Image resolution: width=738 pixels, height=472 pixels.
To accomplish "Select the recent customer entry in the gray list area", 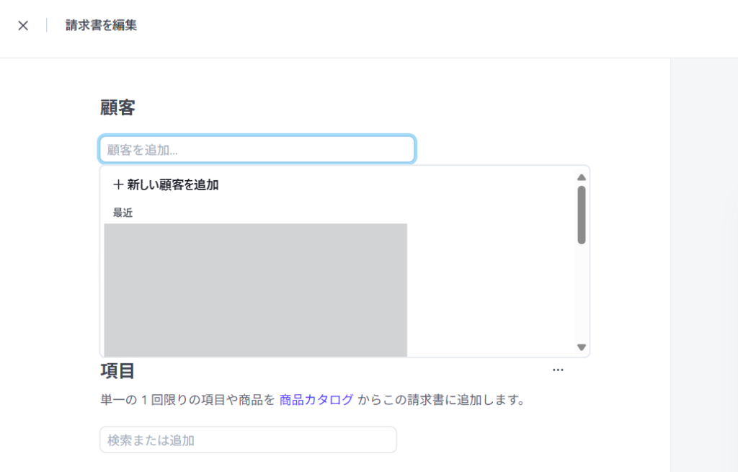I will click(x=255, y=288).
